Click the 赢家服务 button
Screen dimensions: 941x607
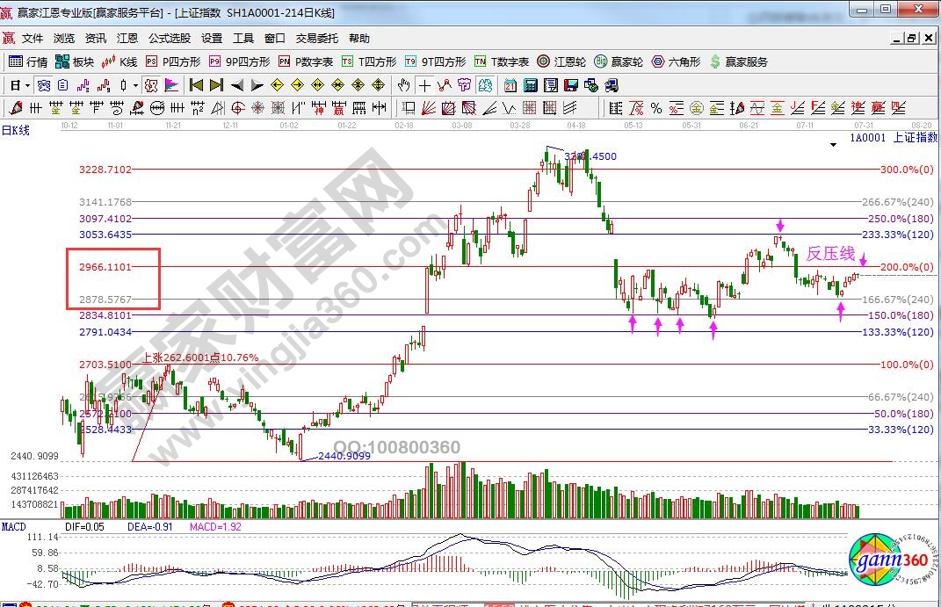pyautogui.click(x=738, y=61)
